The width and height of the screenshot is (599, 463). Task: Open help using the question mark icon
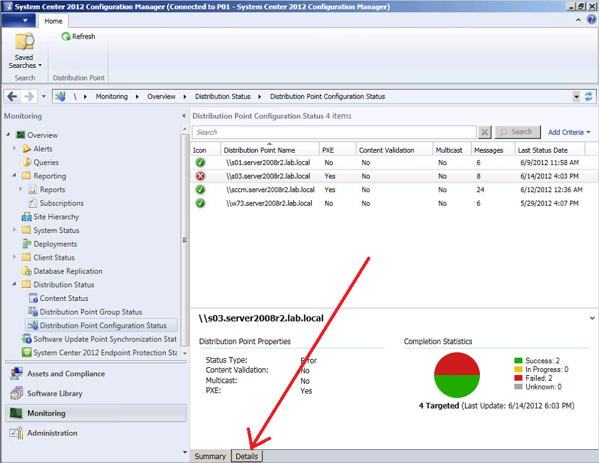[x=592, y=19]
